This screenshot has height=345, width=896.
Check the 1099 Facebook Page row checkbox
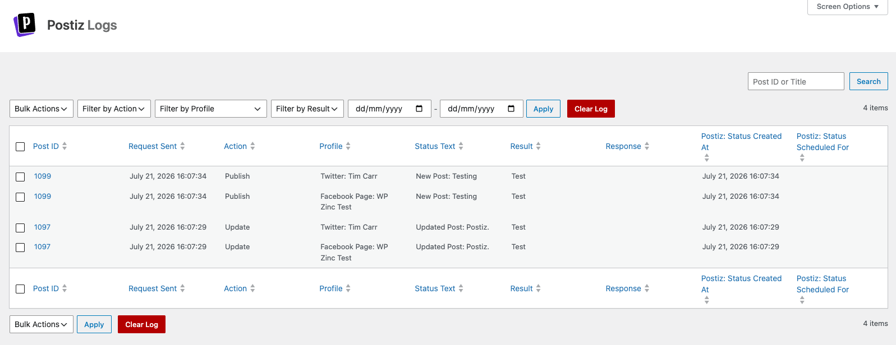point(20,197)
